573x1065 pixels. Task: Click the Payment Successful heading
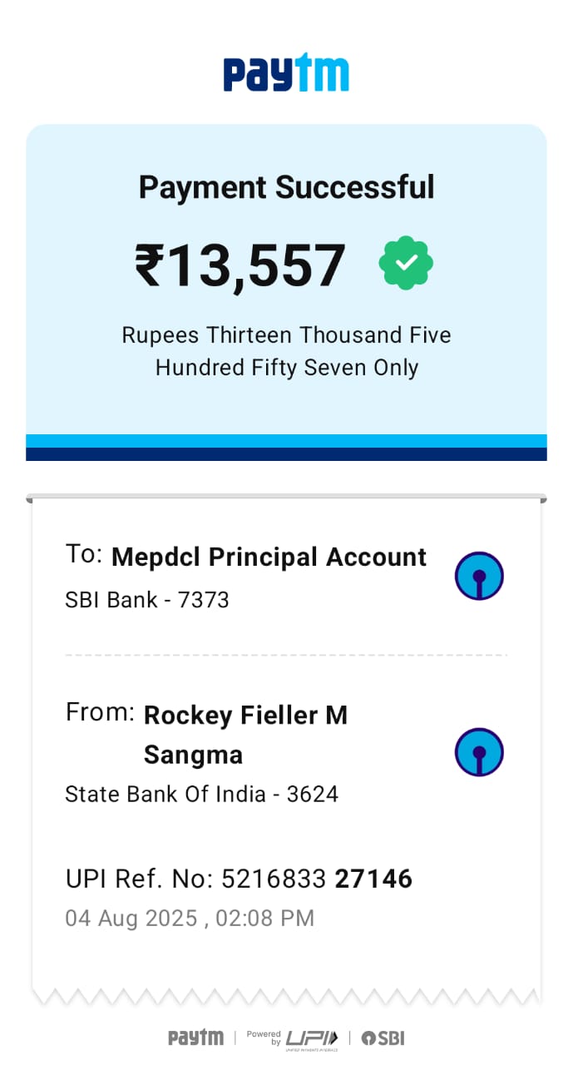coord(286,187)
